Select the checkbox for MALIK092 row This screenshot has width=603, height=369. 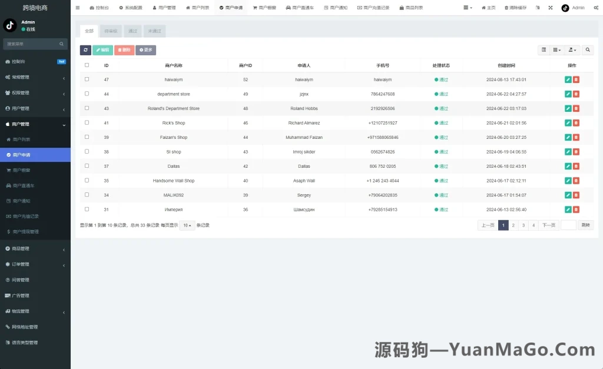(x=85, y=195)
